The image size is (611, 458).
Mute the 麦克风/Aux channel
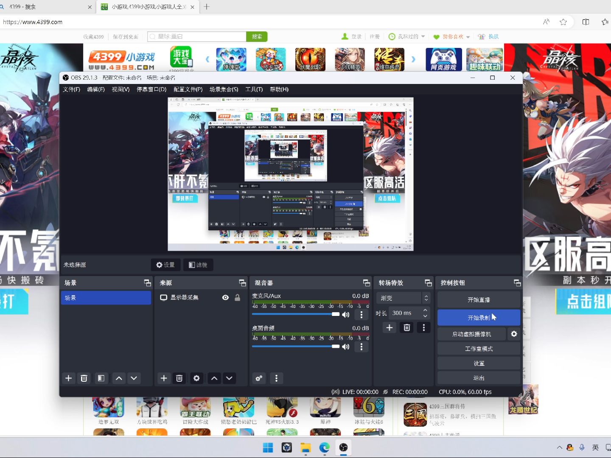(346, 314)
